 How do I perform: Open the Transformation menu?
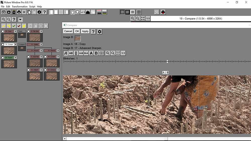pyautogui.click(x=20, y=7)
